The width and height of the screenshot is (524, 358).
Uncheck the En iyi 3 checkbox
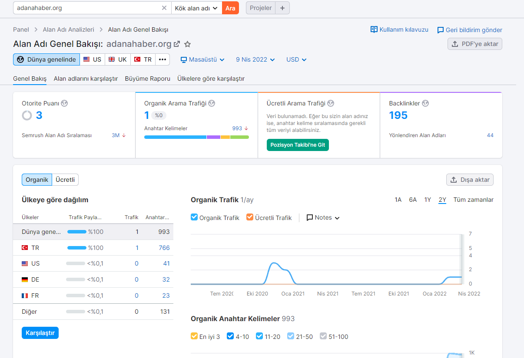pos(194,336)
